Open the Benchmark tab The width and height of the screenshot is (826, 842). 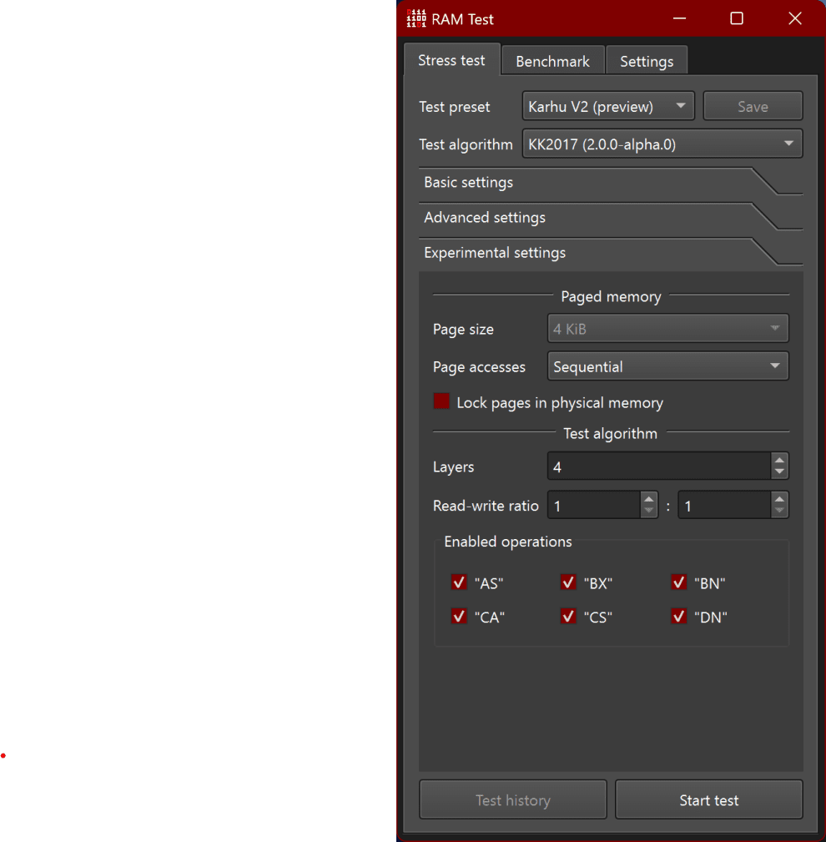(552, 61)
